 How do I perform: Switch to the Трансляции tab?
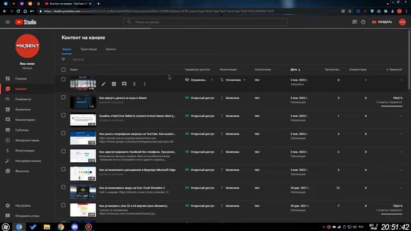click(89, 49)
